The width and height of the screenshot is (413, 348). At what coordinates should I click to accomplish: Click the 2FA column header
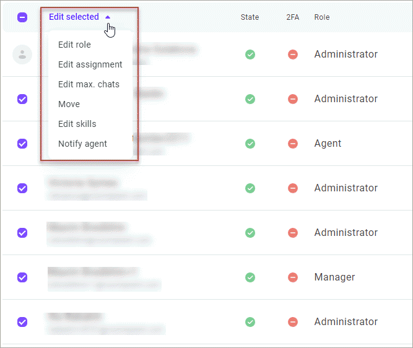tap(293, 17)
